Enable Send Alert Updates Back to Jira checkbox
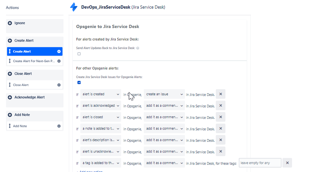 pyautogui.click(x=79, y=54)
